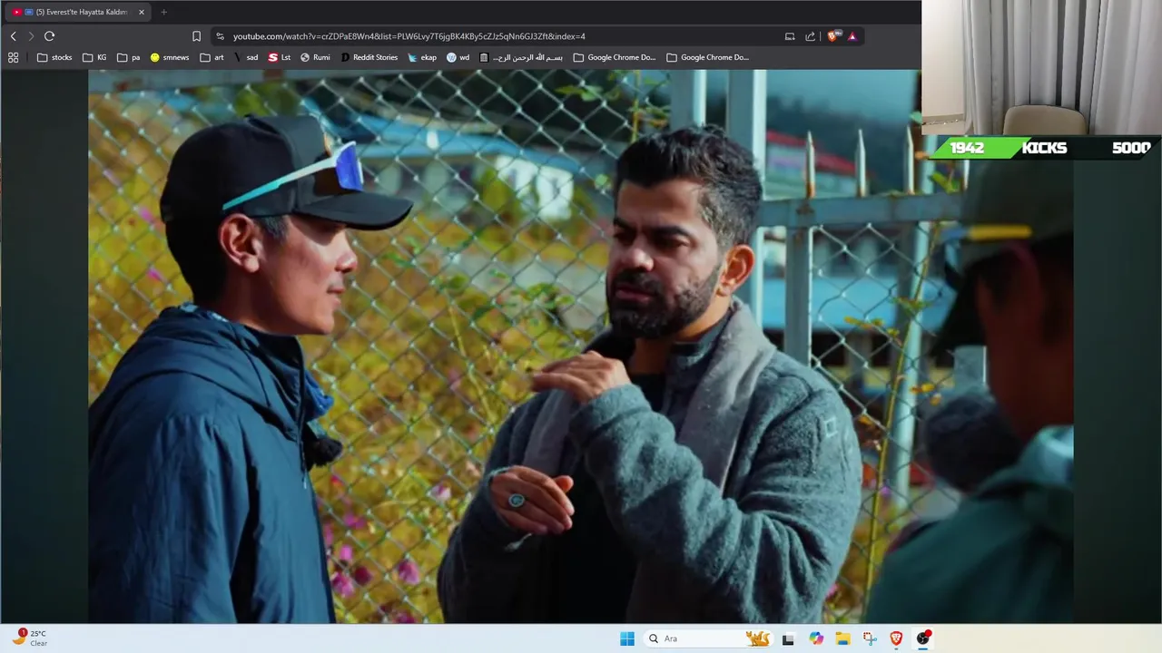Viewport: 1162px width, 653px height.
Task: Open site settings icon left of URL
Action: coord(220,36)
